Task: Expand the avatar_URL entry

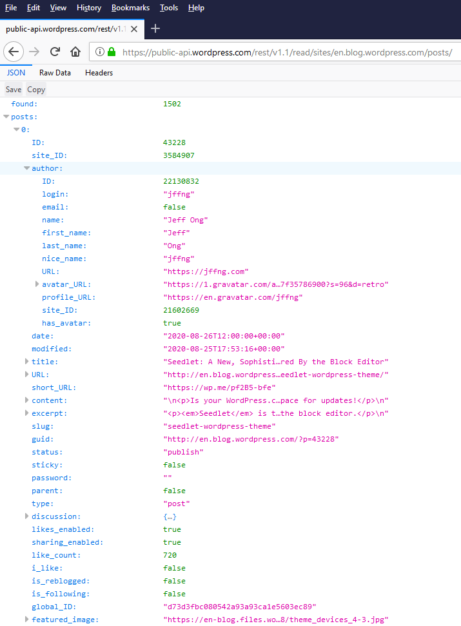Action: (x=37, y=284)
